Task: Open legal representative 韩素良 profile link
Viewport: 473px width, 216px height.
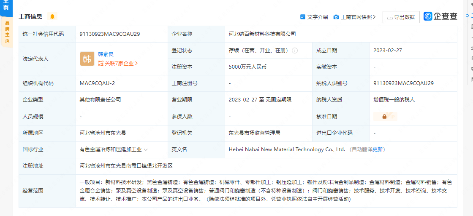Action: pyautogui.click(x=106, y=54)
